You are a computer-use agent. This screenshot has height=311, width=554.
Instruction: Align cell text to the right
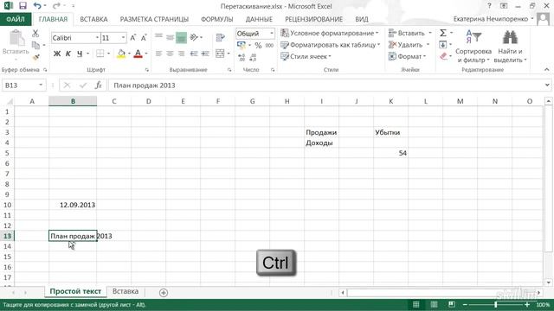[x=181, y=54]
